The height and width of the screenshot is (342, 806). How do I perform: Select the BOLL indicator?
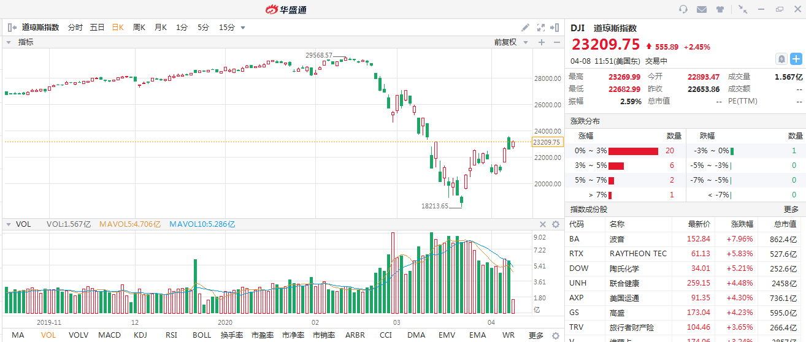tap(202, 335)
